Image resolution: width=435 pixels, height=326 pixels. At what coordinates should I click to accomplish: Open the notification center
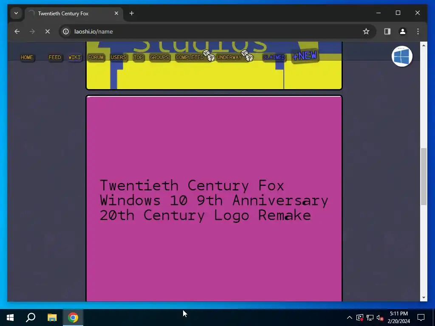click(421, 318)
